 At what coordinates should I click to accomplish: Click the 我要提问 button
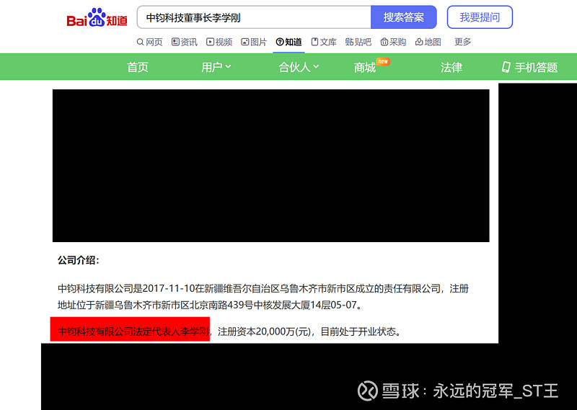tap(480, 17)
